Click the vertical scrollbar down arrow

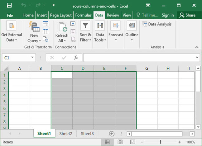tap(198, 127)
